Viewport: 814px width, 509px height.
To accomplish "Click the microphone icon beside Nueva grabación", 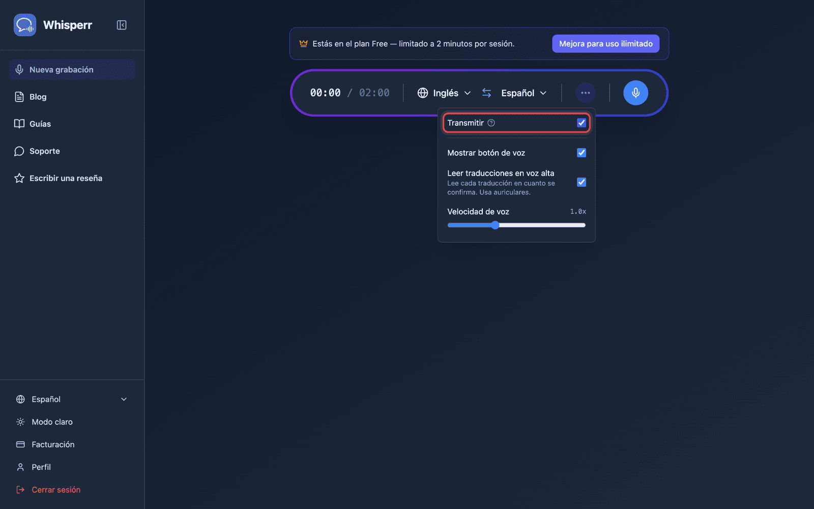I will click(19, 70).
